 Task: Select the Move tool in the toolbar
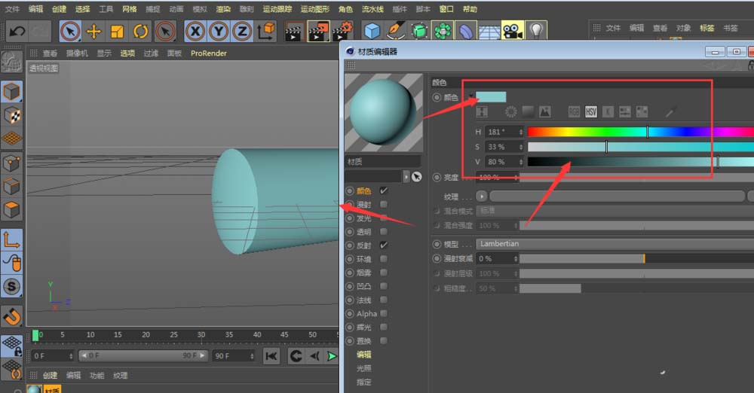[x=93, y=31]
